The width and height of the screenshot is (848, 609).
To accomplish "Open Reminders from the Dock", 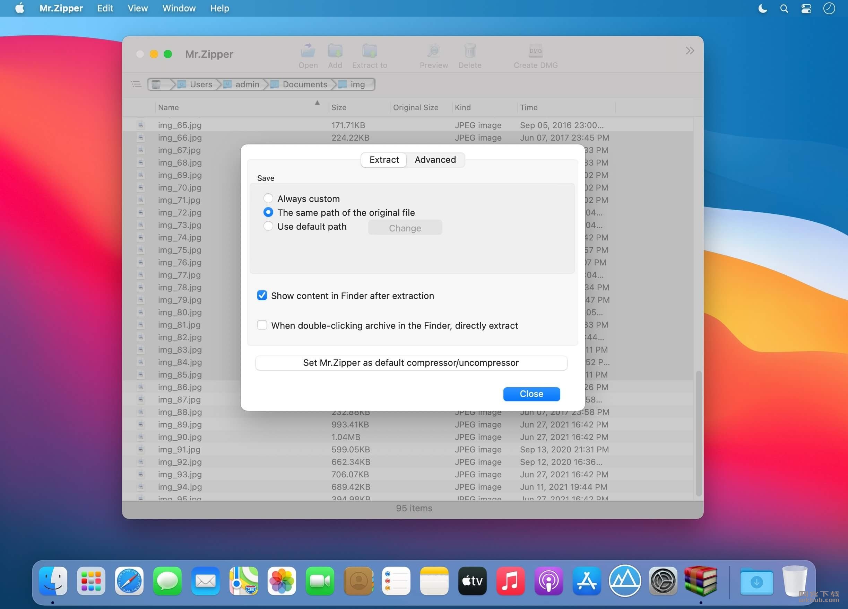I will click(x=396, y=581).
